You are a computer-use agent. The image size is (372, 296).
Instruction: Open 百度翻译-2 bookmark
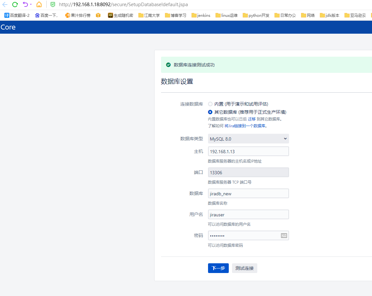pyautogui.click(x=17, y=16)
